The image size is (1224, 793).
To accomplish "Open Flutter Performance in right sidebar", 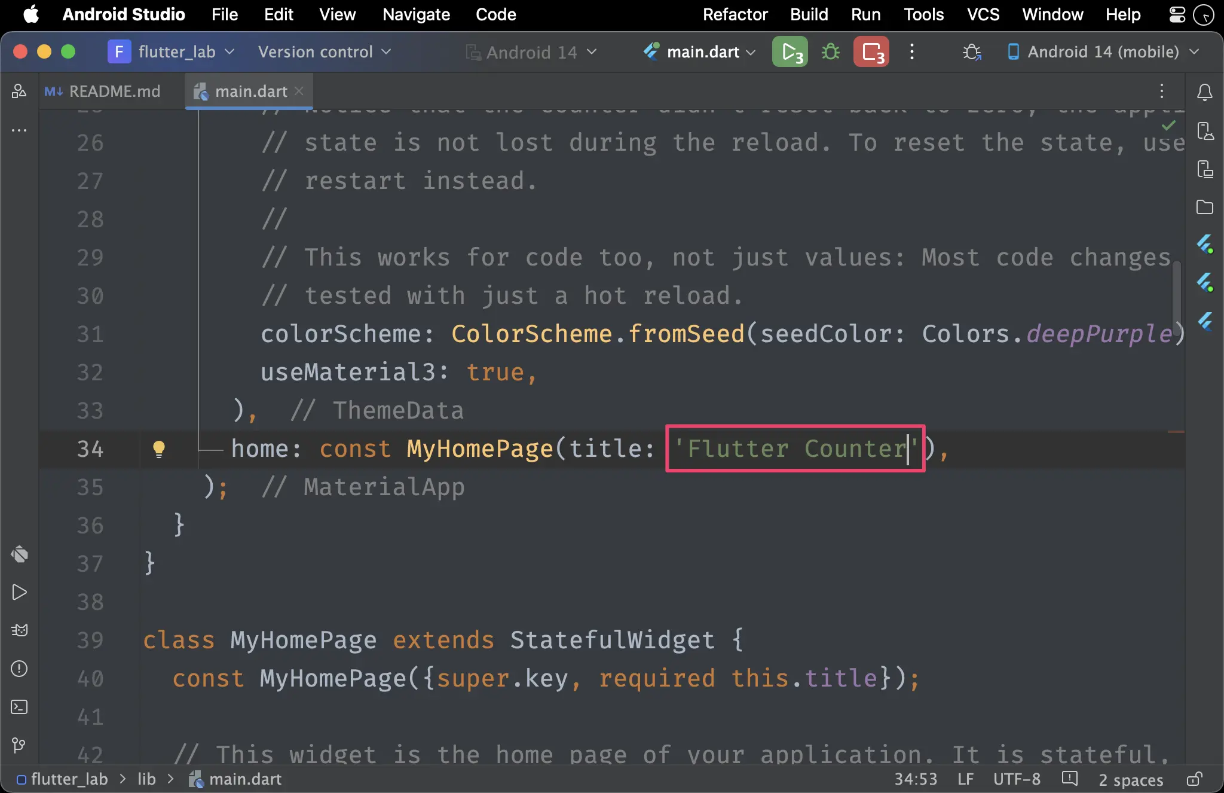I will (1204, 283).
